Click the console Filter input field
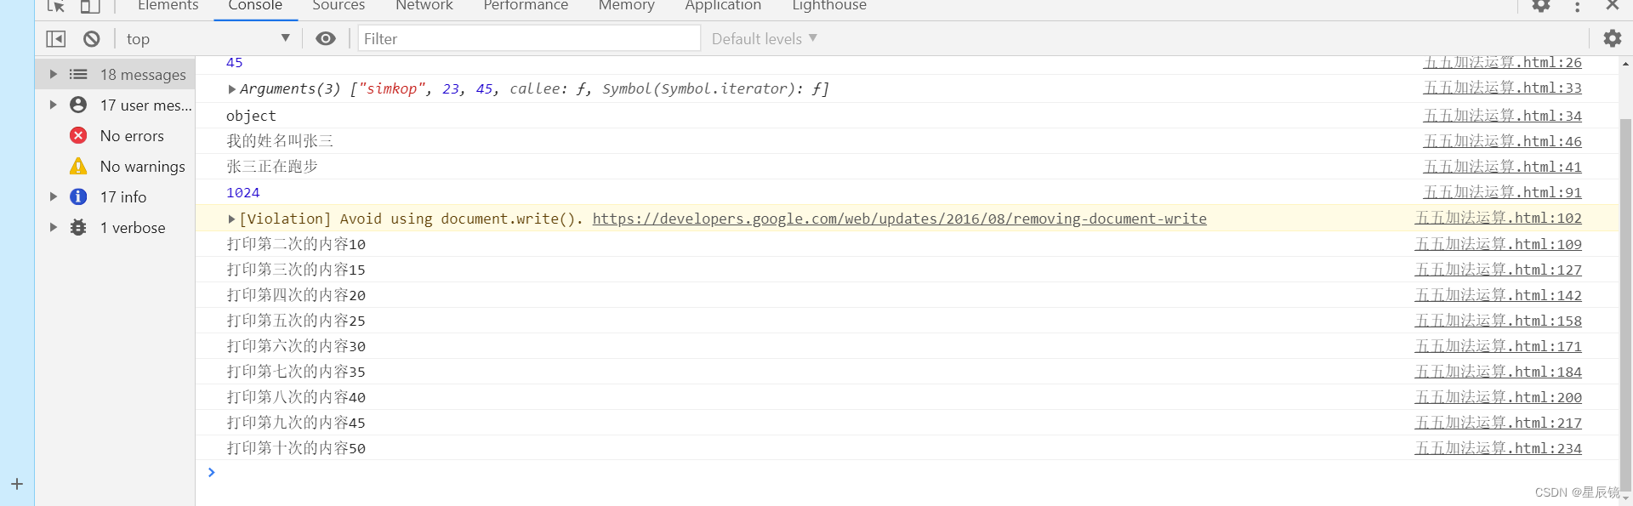 click(x=529, y=39)
